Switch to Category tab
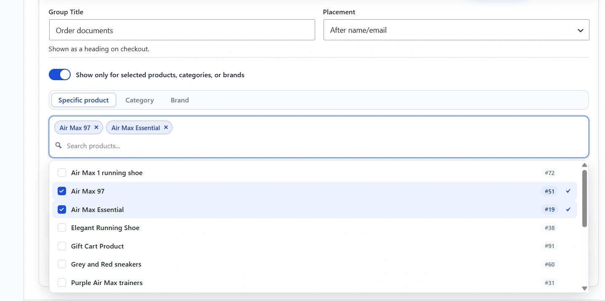This screenshot has height=301, width=605. [140, 100]
